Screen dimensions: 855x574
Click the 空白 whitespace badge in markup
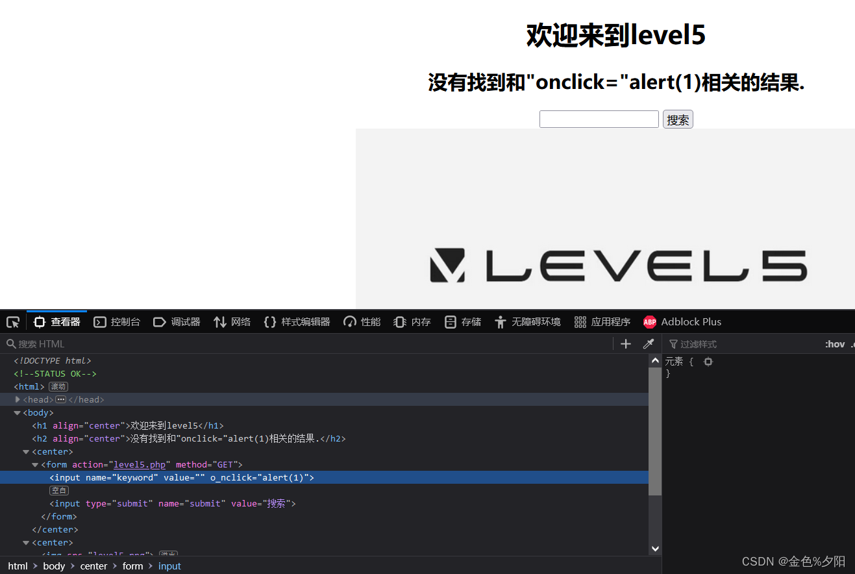click(x=59, y=491)
